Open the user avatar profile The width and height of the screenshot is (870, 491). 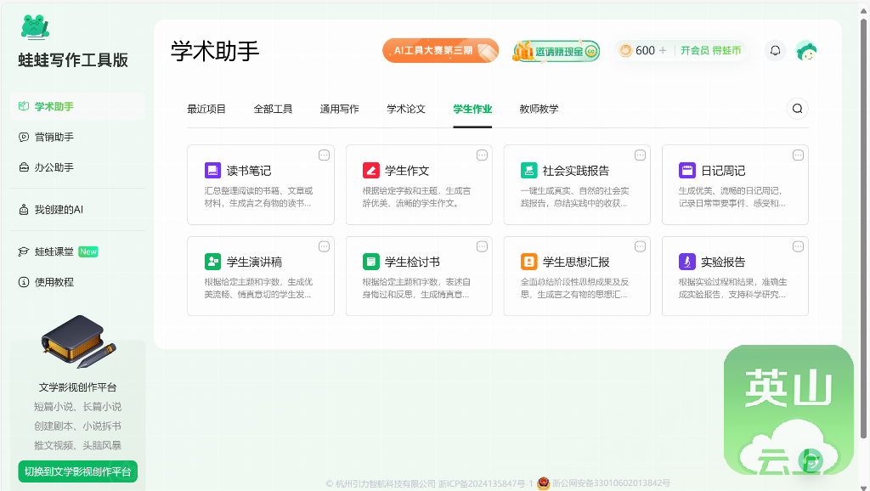[x=806, y=51]
